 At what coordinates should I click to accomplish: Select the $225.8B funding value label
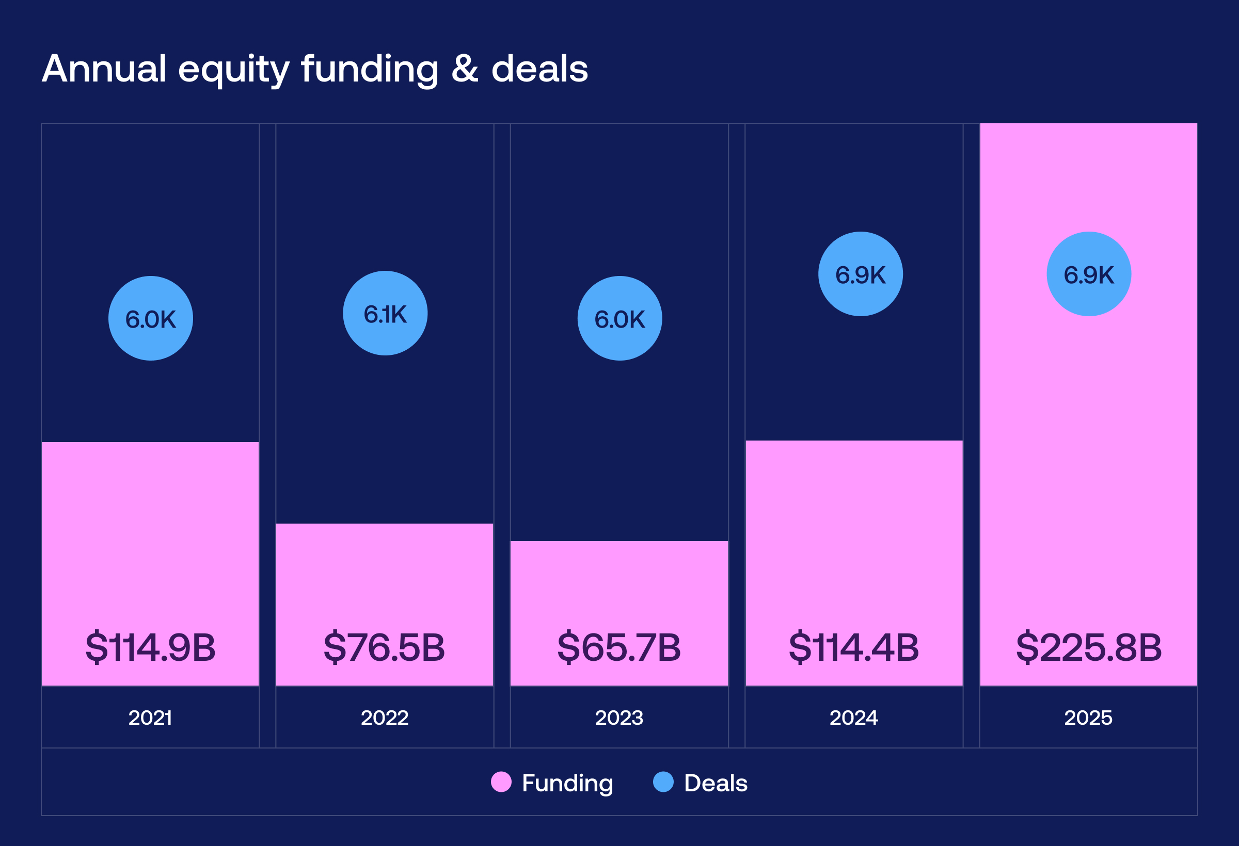(x=1088, y=647)
